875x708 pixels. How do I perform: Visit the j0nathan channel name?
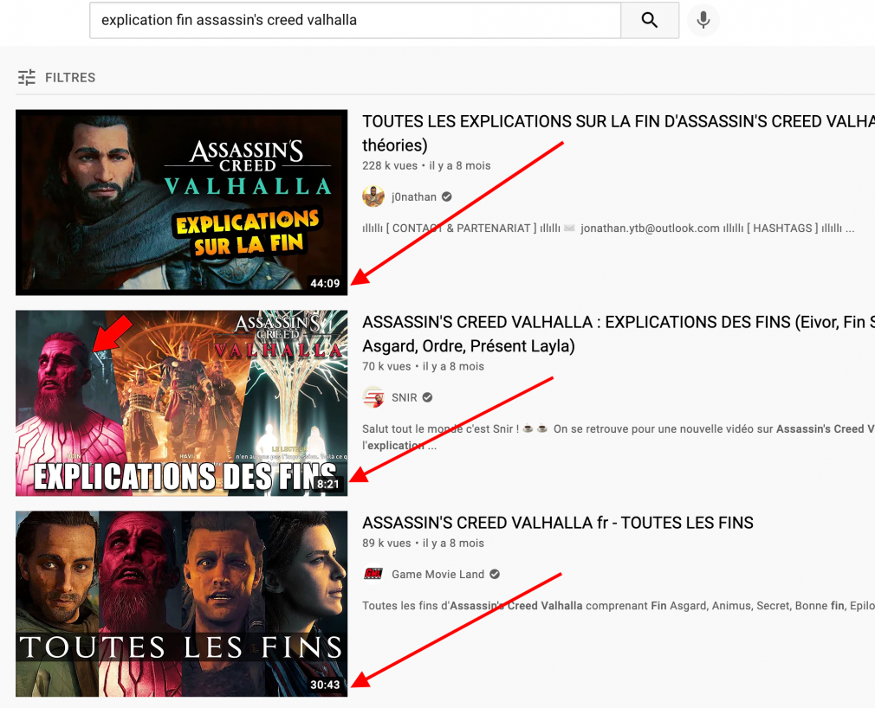[414, 196]
